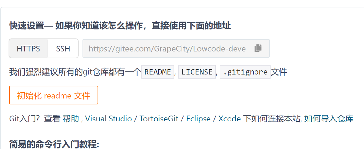Open the Eclipse connection guide link

coord(199,119)
